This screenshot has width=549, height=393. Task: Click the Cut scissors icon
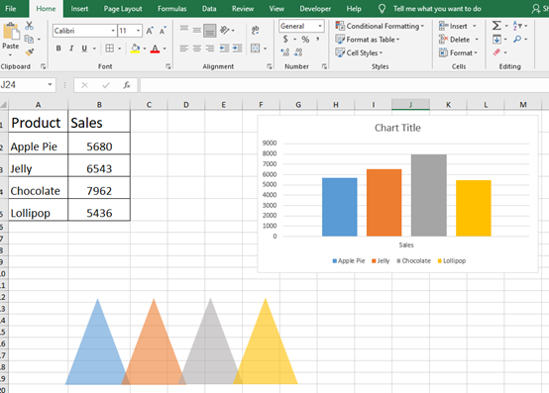point(29,26)
